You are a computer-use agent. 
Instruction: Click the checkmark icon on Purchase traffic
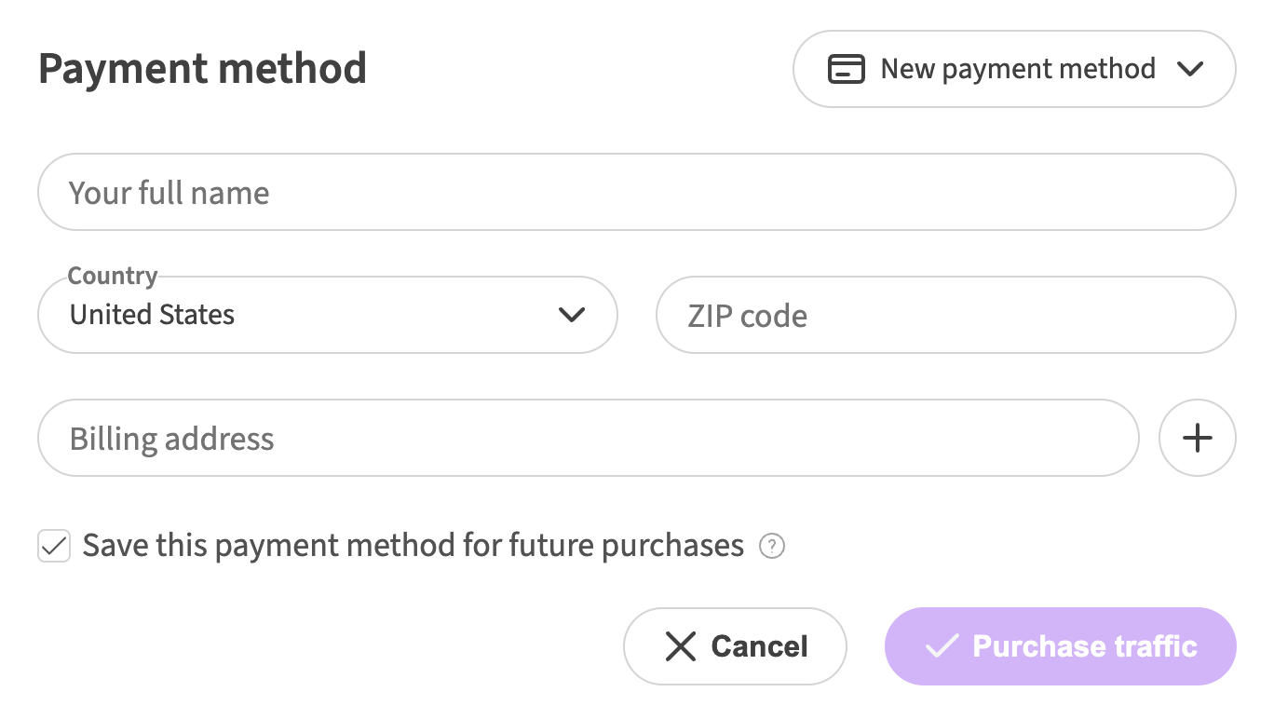942,646
